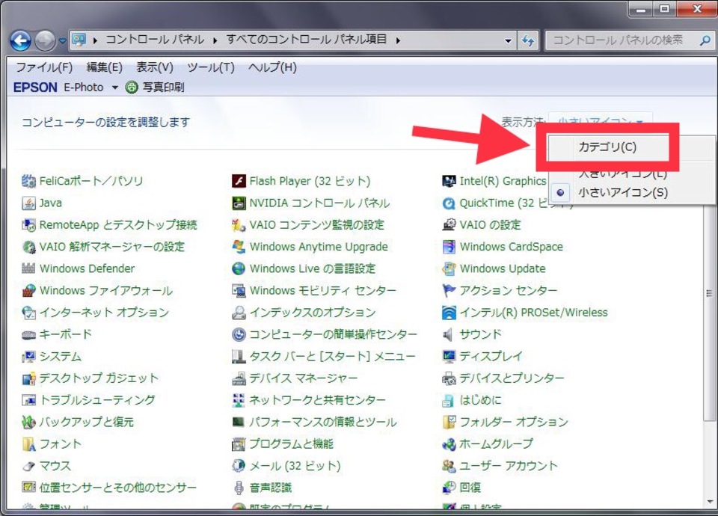Click the ホームグループ icon
The height and width of the screenshot is (516, 718).
point(449,444)
